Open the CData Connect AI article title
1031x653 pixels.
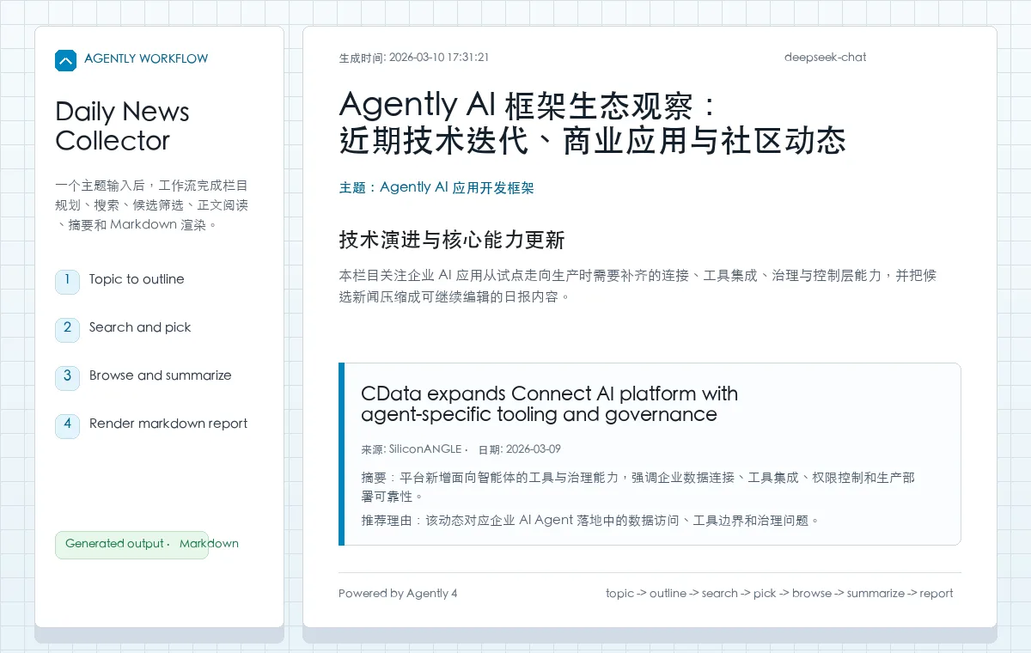coord(549,404)
